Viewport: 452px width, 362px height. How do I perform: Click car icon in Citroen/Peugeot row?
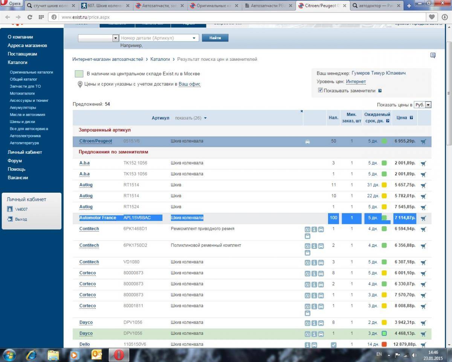point(307,141)
